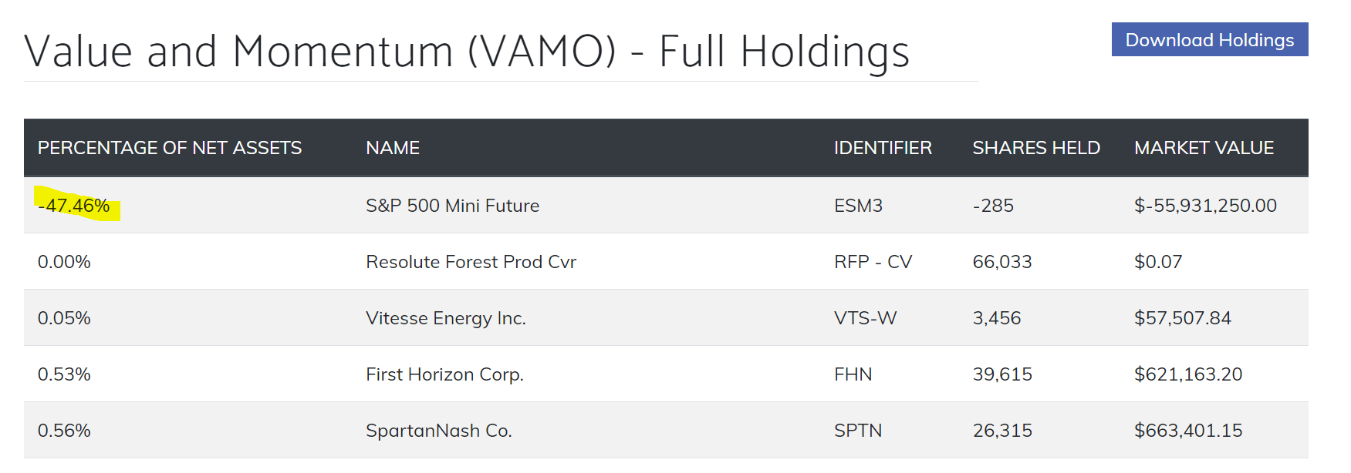1351x473 pixels.
Task: Click the FHN identifier cell
Action: point(853,374)
